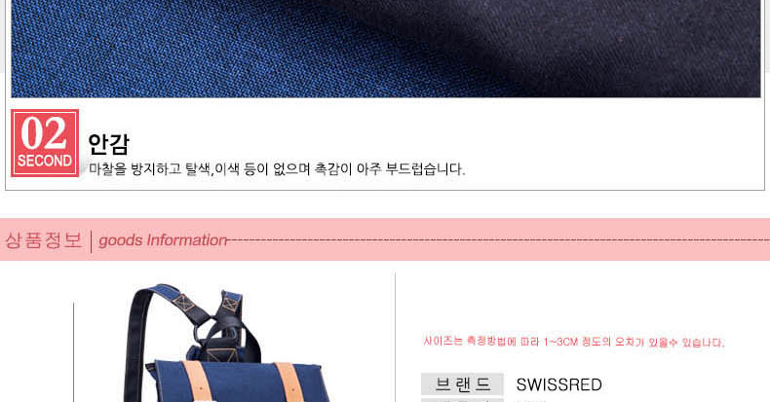Select the 안감 heading text
This screenshot has height=402, width=770.
tap(108, 144)
